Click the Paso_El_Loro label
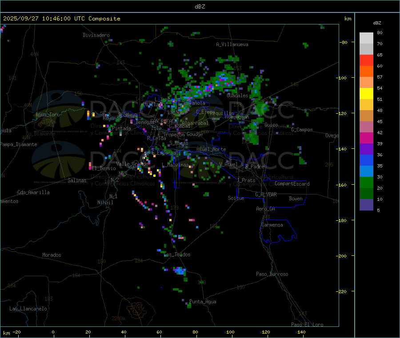400x338 pixels. 307,324
